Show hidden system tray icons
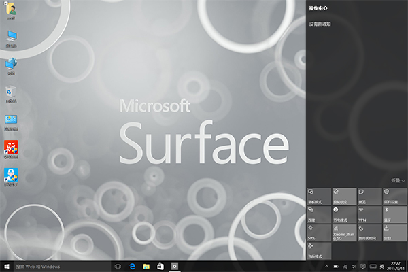The height and width of the screenshot is (272, 408). pyautogui.click(x=327, y=267)
